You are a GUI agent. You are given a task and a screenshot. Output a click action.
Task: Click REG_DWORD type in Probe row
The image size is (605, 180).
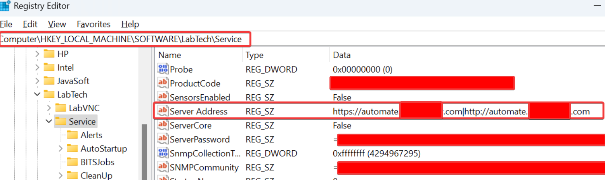tap(272, 70)
